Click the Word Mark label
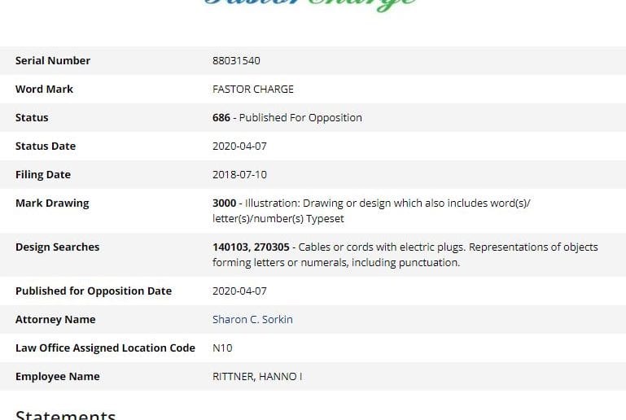This screenshot has width=626, height=420. 44,89
